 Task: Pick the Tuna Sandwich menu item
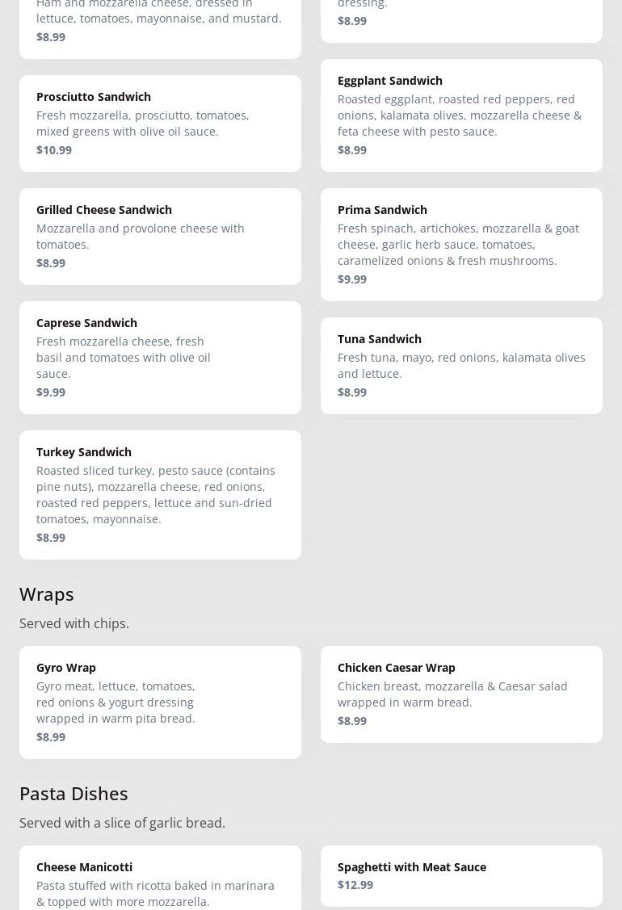461,365
